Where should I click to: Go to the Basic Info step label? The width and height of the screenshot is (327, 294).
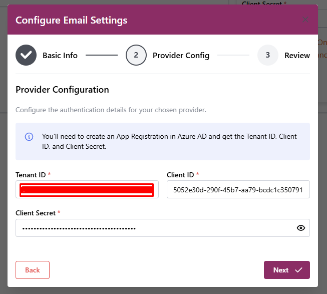click(60, 55)
